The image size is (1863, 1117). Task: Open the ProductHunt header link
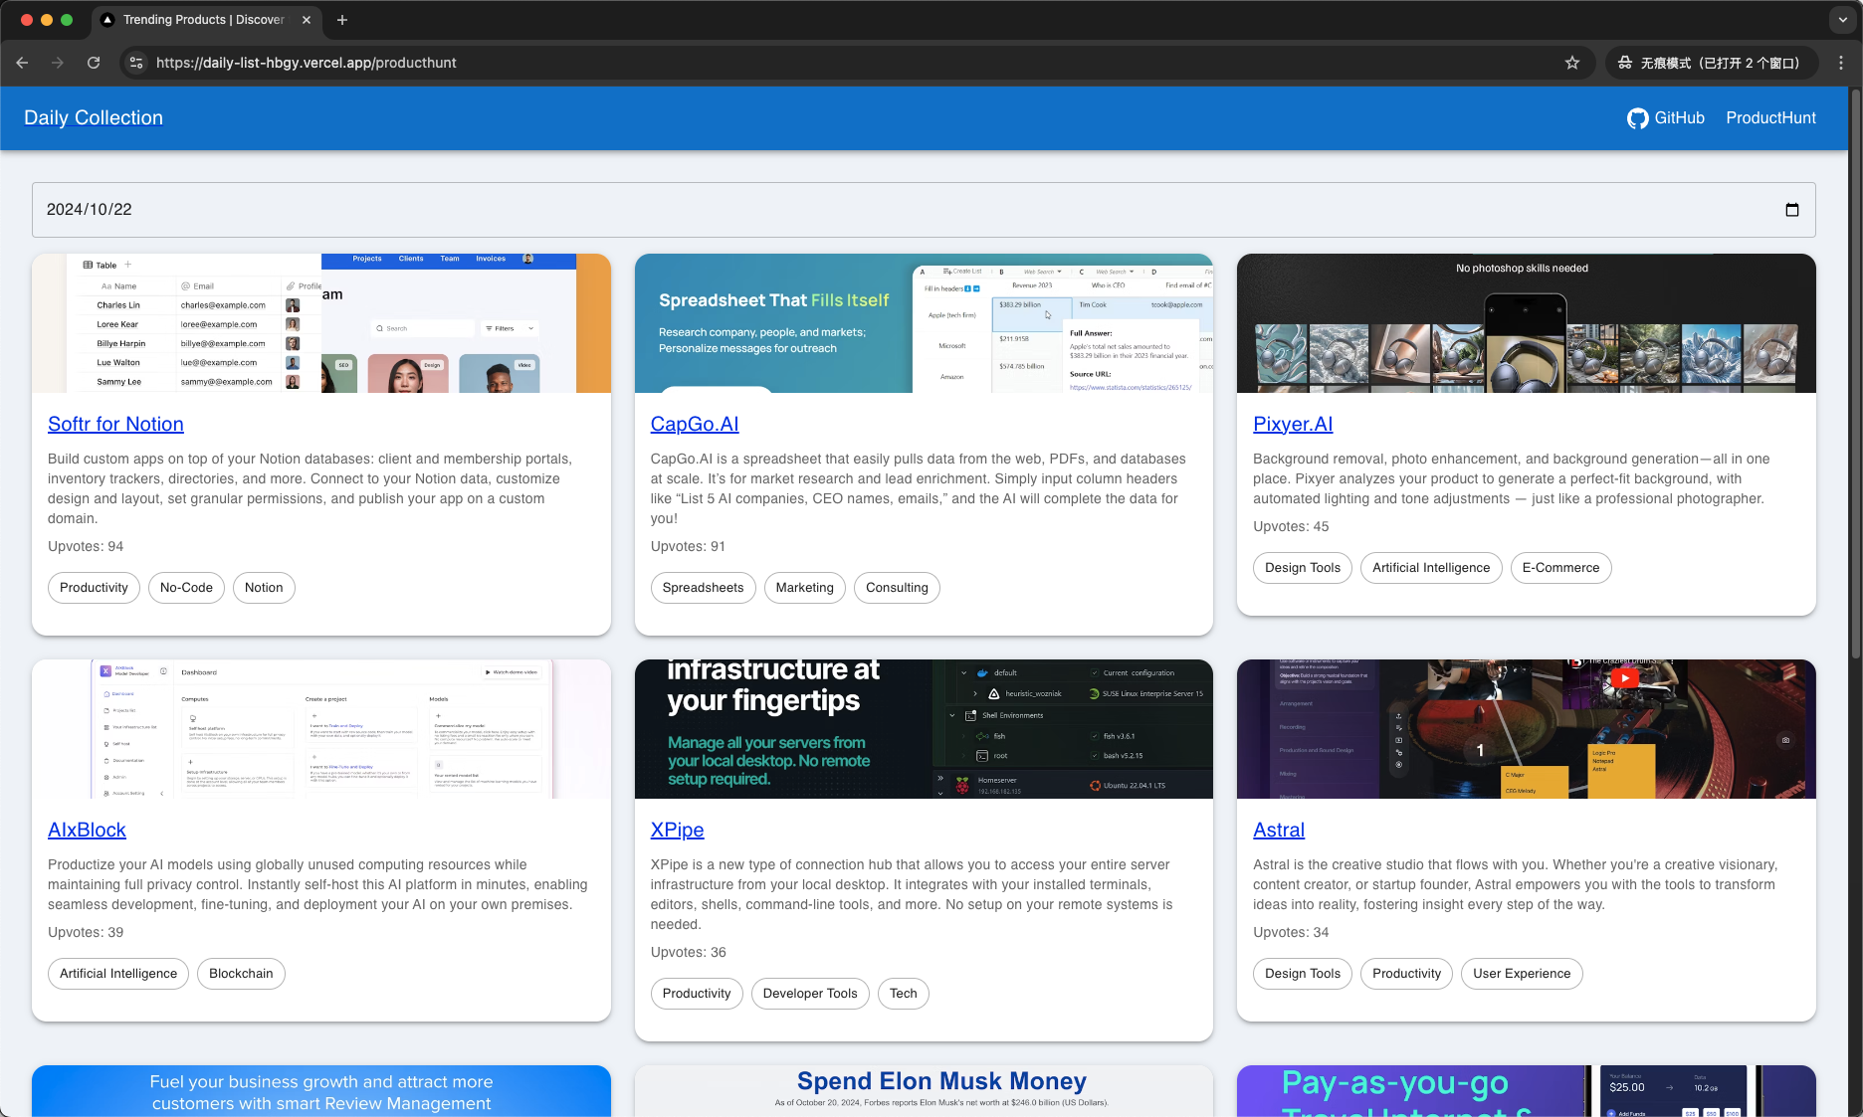pyautogui.click(x=1770, y=118)
